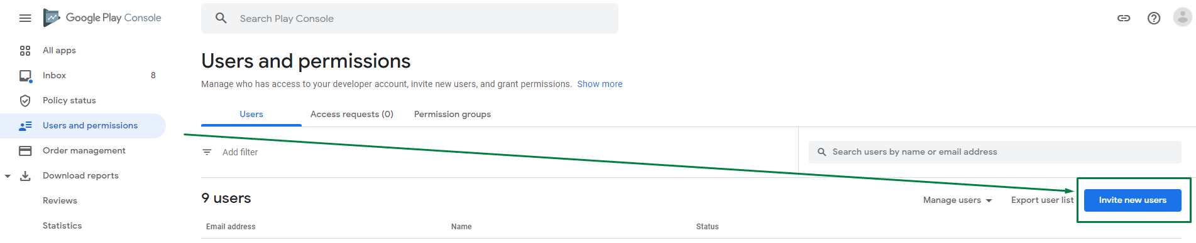Click the Add filter icon

pos(207,152)
